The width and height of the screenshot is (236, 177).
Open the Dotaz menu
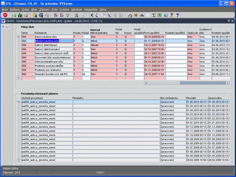pos(25,10)
